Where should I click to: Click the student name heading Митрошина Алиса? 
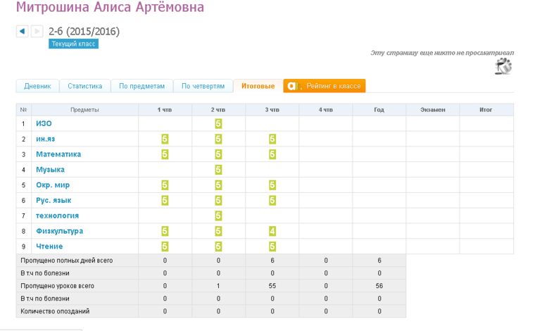(x=110, y=8)
